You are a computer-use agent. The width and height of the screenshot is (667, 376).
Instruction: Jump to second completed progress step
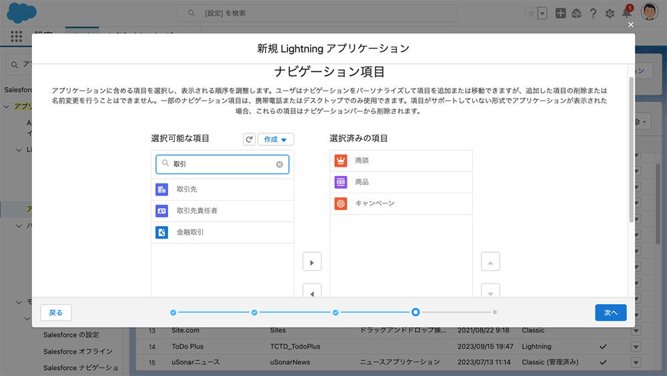[254, 312]
